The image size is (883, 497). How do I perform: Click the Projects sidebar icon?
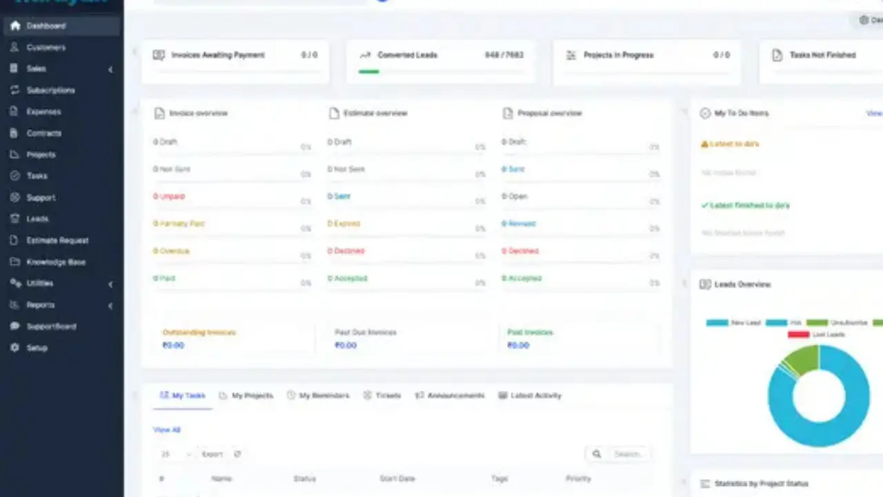15,155
